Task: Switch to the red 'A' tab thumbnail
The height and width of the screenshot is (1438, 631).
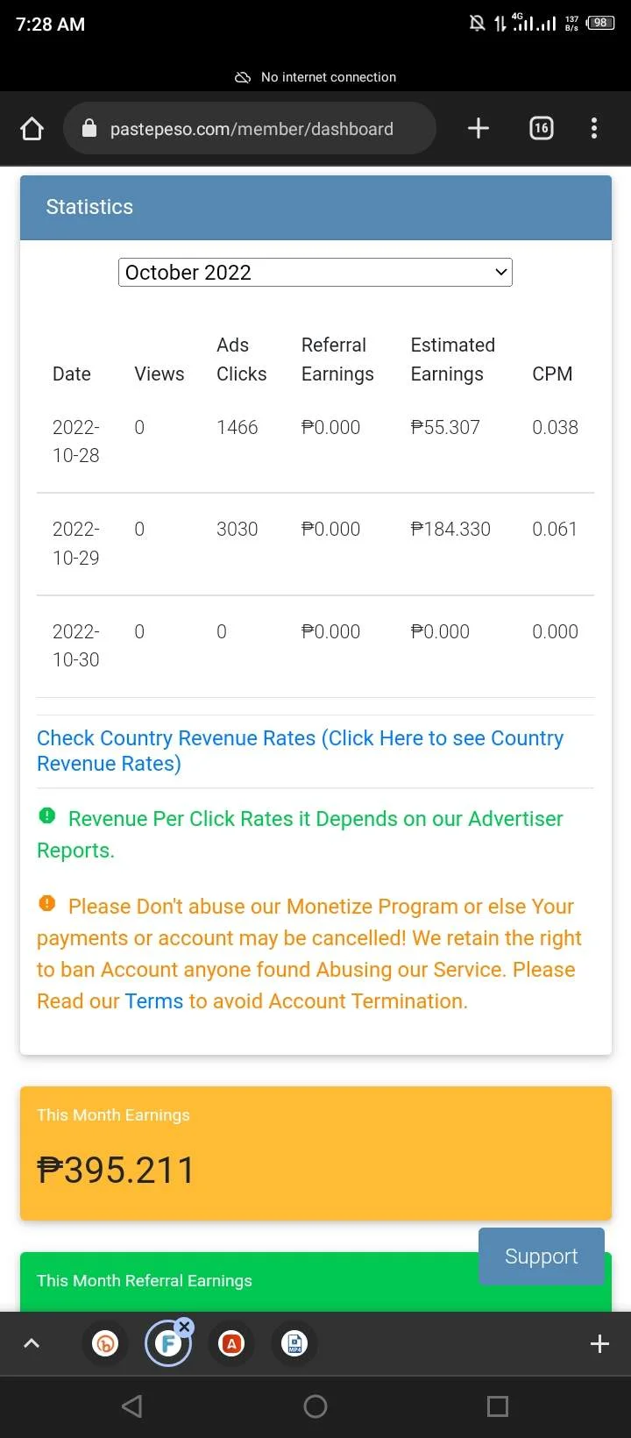Action: [x=231, y=1343]
